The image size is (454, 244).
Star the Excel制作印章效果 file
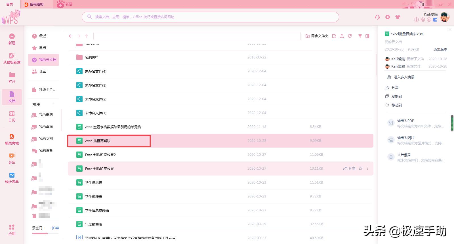tap(360, 169)
